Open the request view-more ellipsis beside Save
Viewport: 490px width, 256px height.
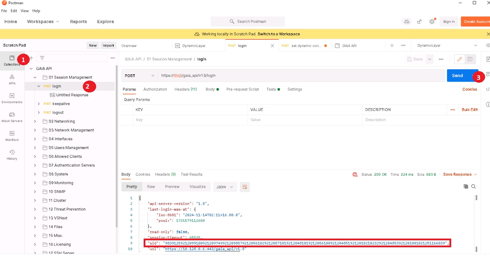(441, 59)
